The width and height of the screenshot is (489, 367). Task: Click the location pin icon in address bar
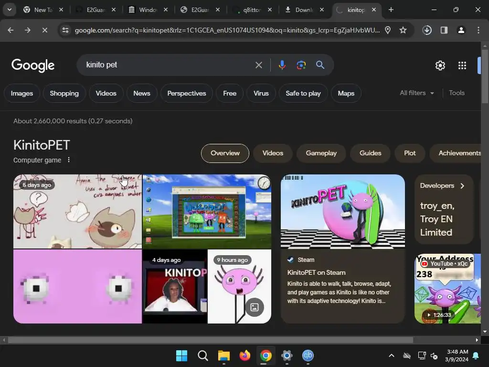[x=388, y=30]
